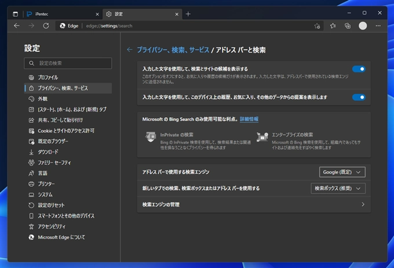Open the user profile avatar
This screenshot has width=394, height=268.
(363, 26)
